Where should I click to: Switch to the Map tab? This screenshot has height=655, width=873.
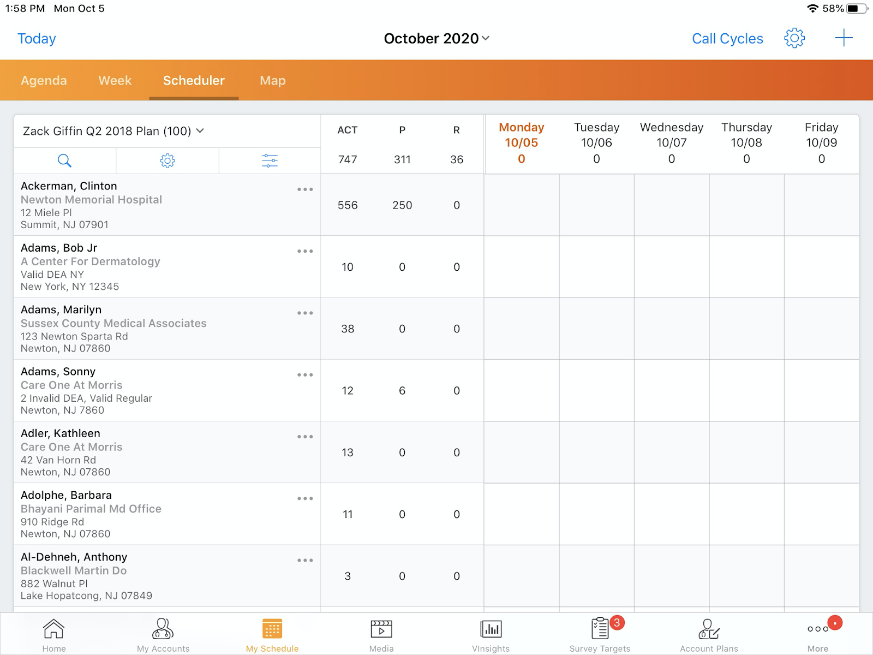(272, 81)
